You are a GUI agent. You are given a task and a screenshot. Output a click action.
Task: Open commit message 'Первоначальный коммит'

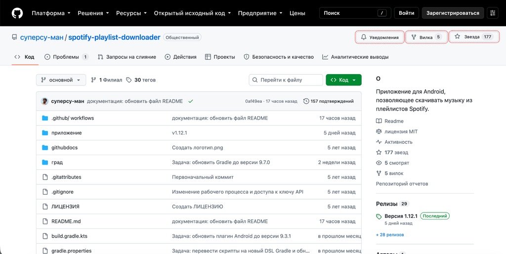pos(203,177)
